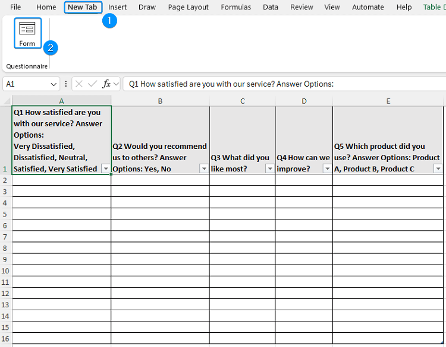Go to the Page Layout tab

click(189, 7)
